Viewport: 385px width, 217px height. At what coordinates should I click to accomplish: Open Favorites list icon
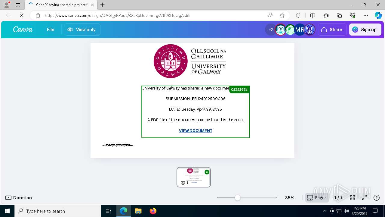326,15
